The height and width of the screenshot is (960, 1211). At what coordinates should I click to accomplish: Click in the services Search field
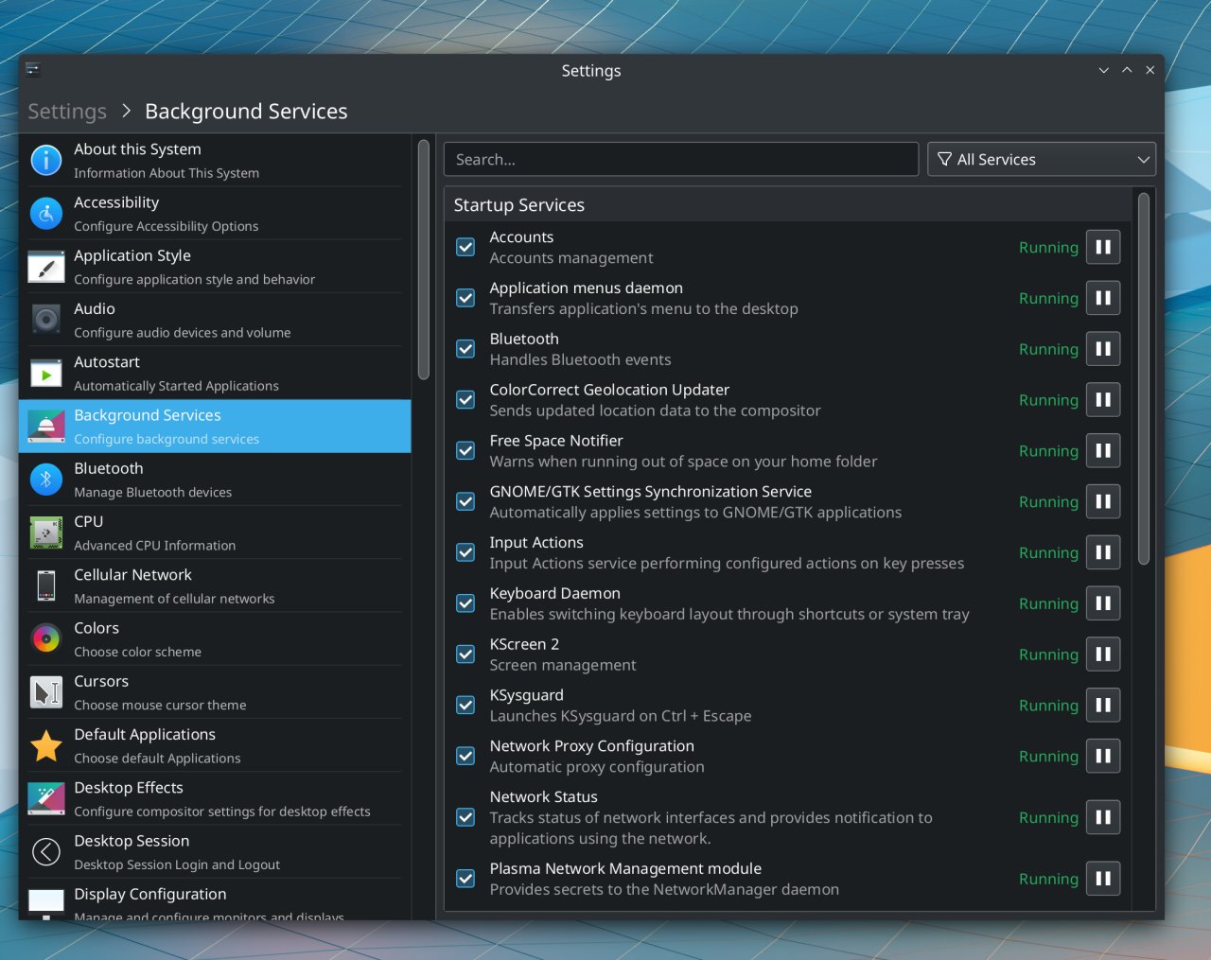tap(681, 159)
